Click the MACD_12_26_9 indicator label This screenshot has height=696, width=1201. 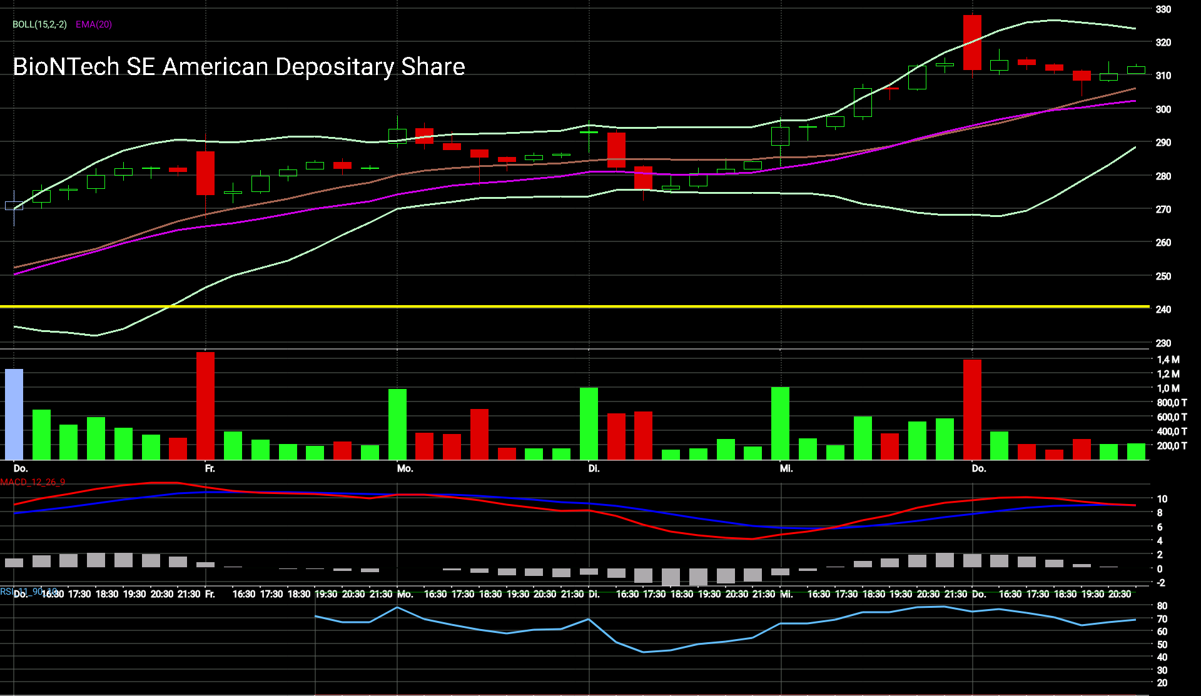33,482
